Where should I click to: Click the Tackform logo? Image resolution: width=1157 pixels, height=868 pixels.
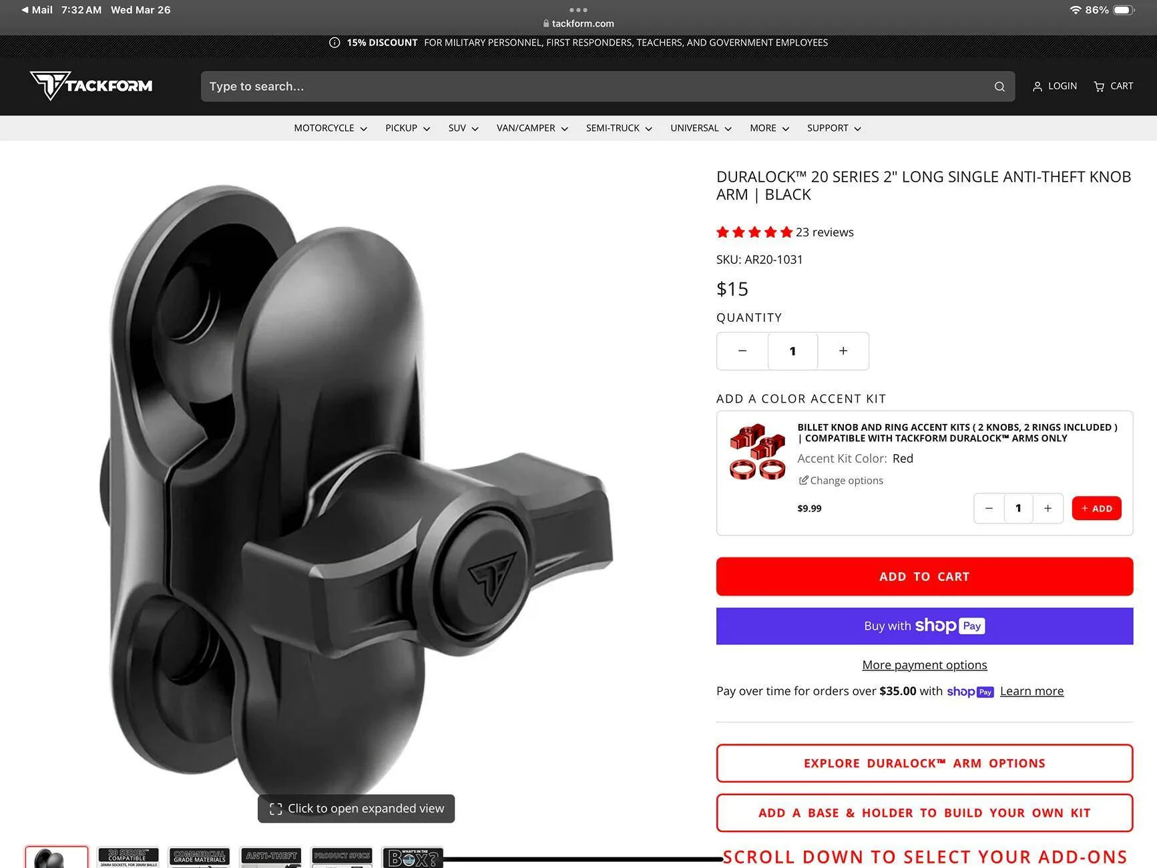point(91,85)
